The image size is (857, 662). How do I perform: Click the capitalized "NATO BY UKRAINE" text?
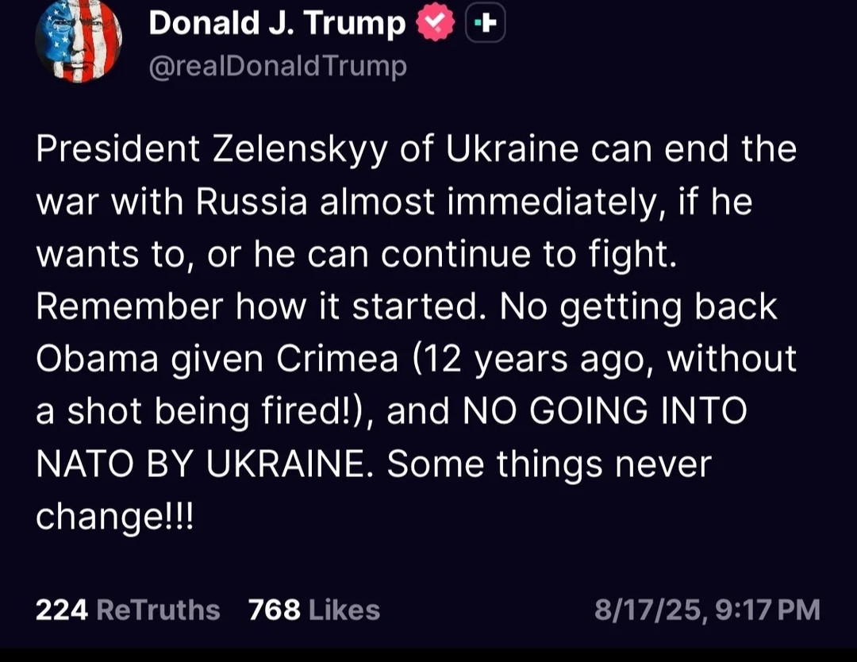(205, 464)
